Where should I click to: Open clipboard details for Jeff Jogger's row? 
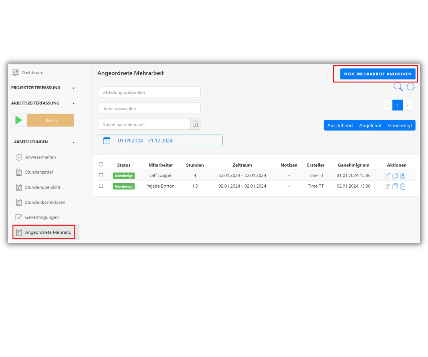click(403, 175)
